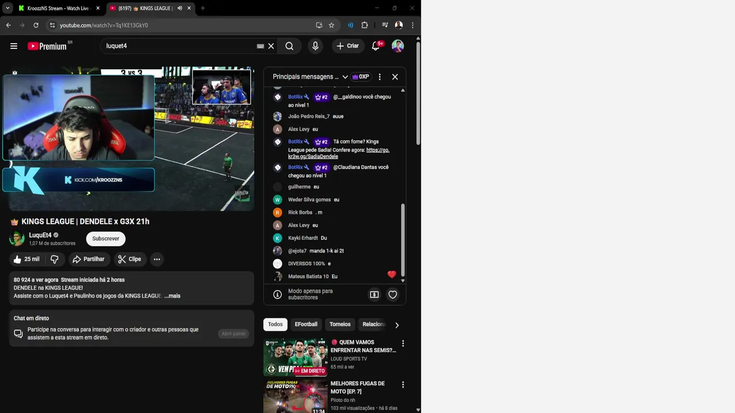Image resolution: width=735 pixels, height=413 pixels.
Task: Go back in browser history
Action: coord(9,25)
